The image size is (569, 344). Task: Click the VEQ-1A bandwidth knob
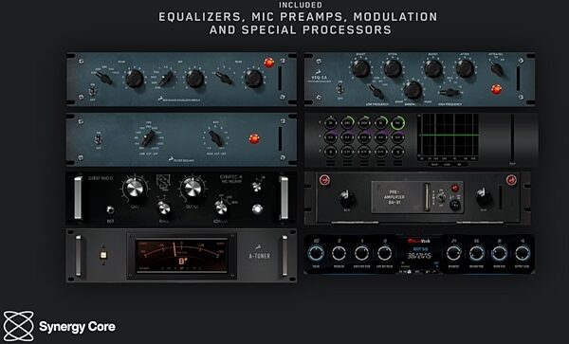click(413, 89)
